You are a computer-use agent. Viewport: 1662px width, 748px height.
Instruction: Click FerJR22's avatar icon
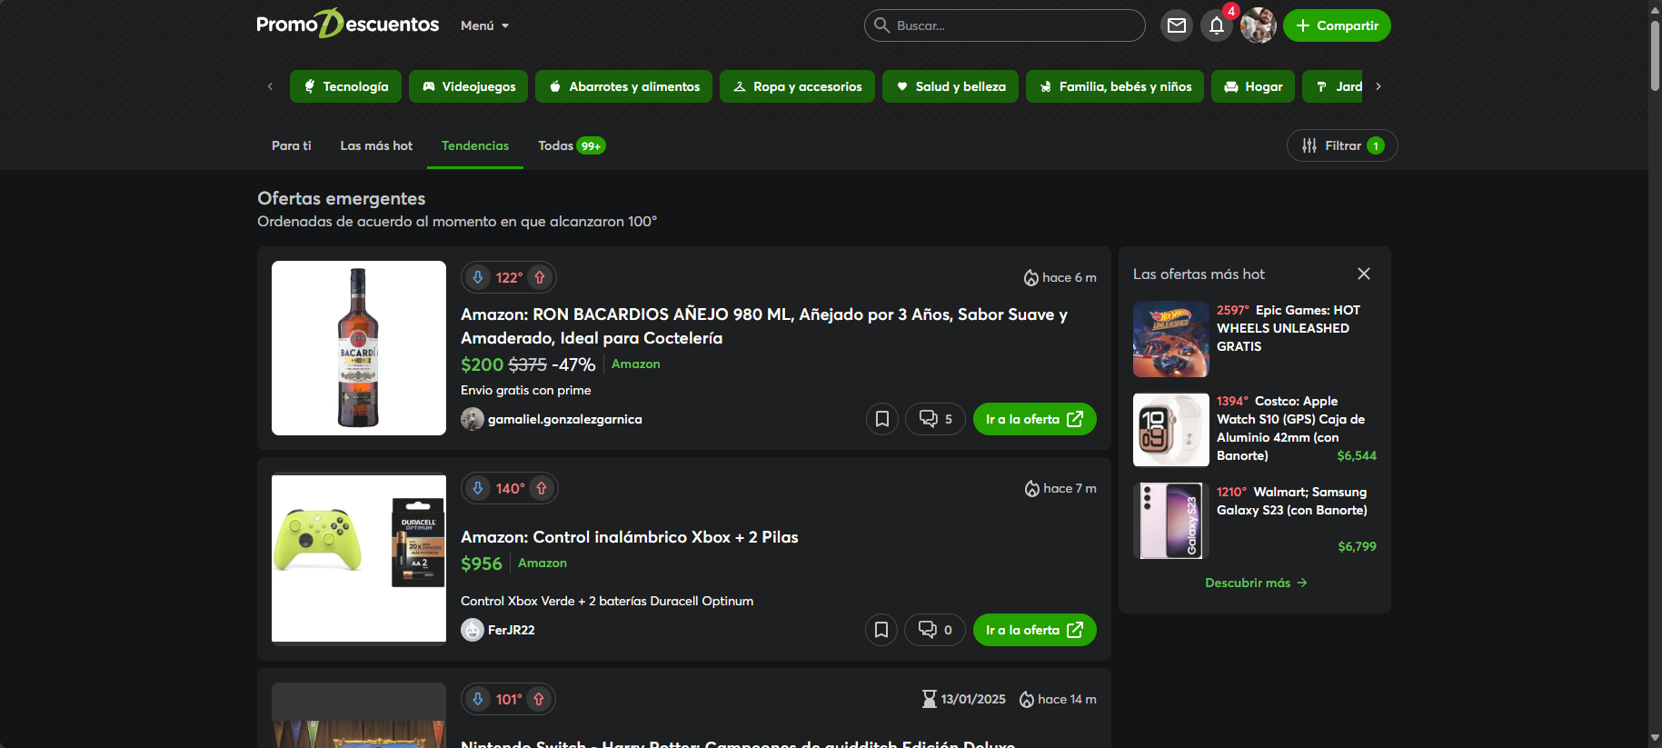(473, 630)
